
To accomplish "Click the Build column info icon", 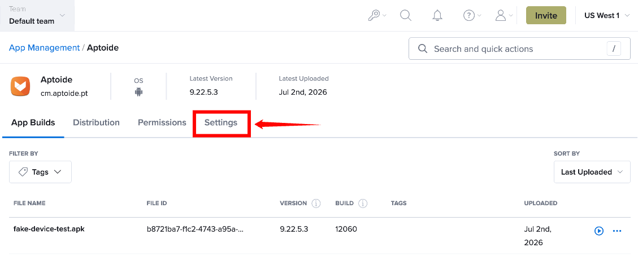I will click(x=363, y=203).
